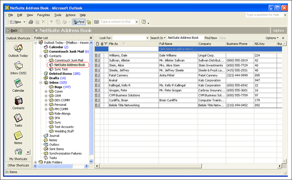This screenshot has height=180, width=292.
Task: Click the Icon column header
Action: (x=97, y=44)
